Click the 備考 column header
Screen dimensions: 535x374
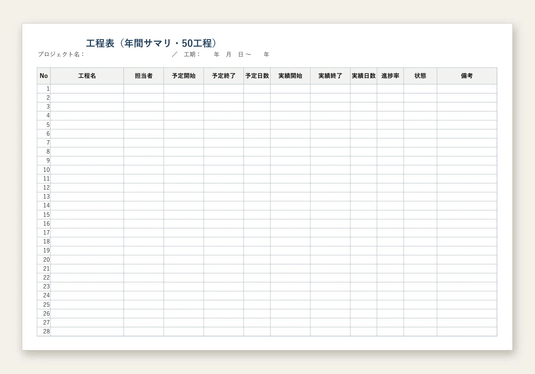coord(467,76)
